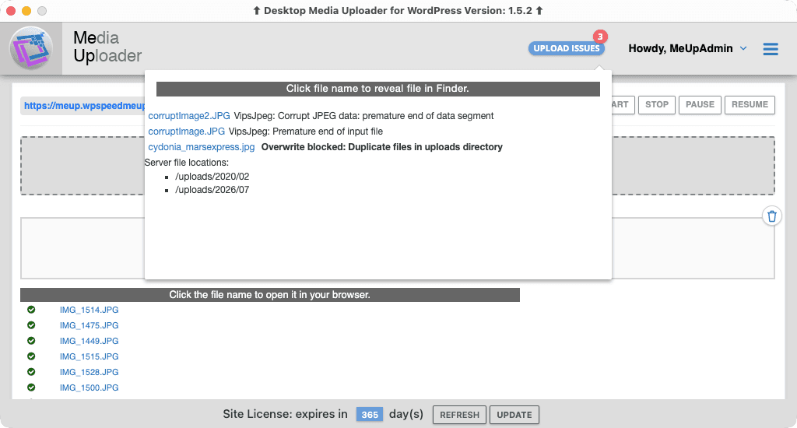Expand the user account dropdown chevron
Screen dimensions: 797x428
point(743,48)
